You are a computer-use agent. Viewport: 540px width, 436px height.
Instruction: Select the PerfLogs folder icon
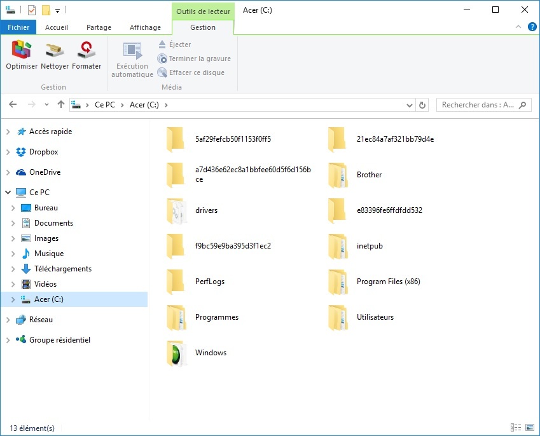[176, 282]
